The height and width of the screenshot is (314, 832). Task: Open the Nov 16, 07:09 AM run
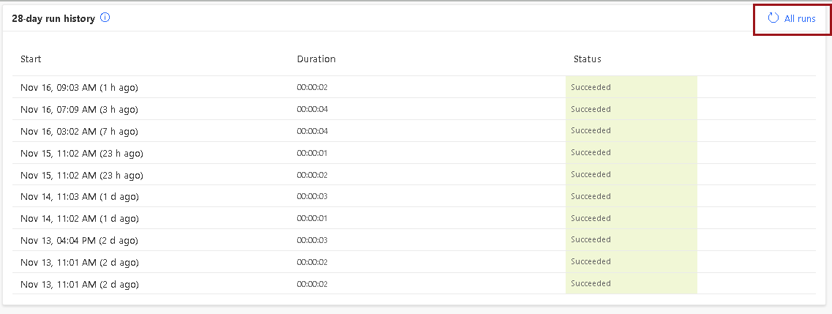click(79, 109)
